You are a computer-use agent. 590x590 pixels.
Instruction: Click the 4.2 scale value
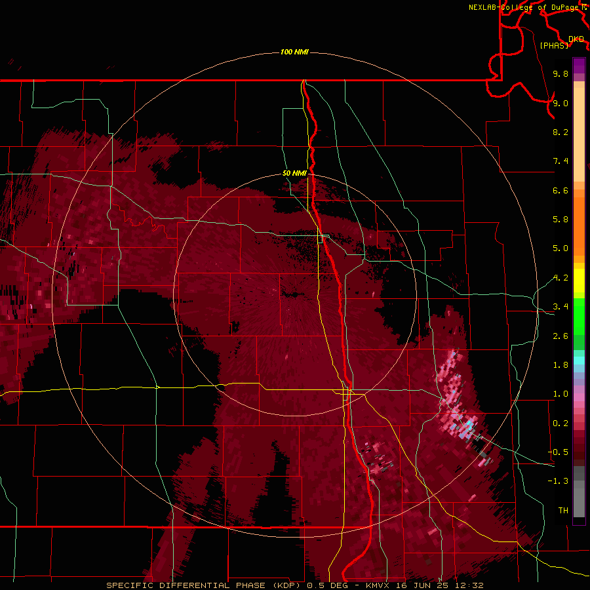(560, 278)
